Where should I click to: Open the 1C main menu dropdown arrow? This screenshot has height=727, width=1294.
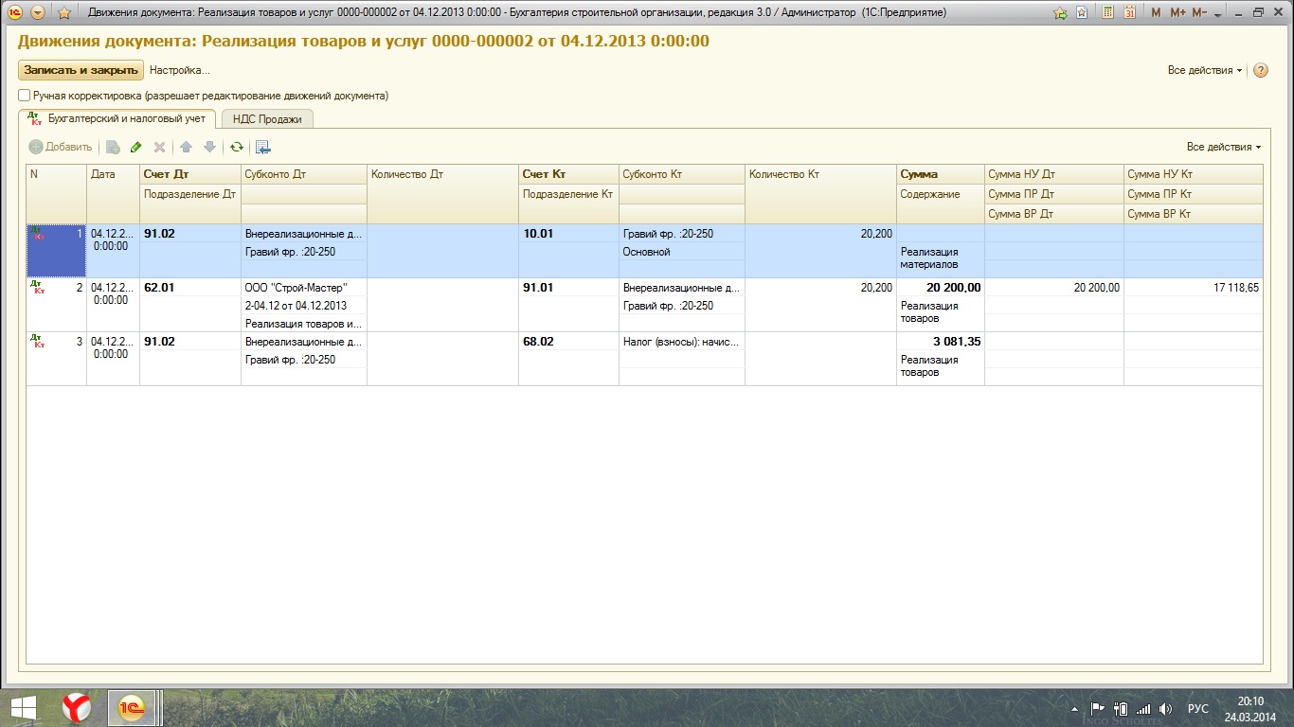(x=38, y=13)
